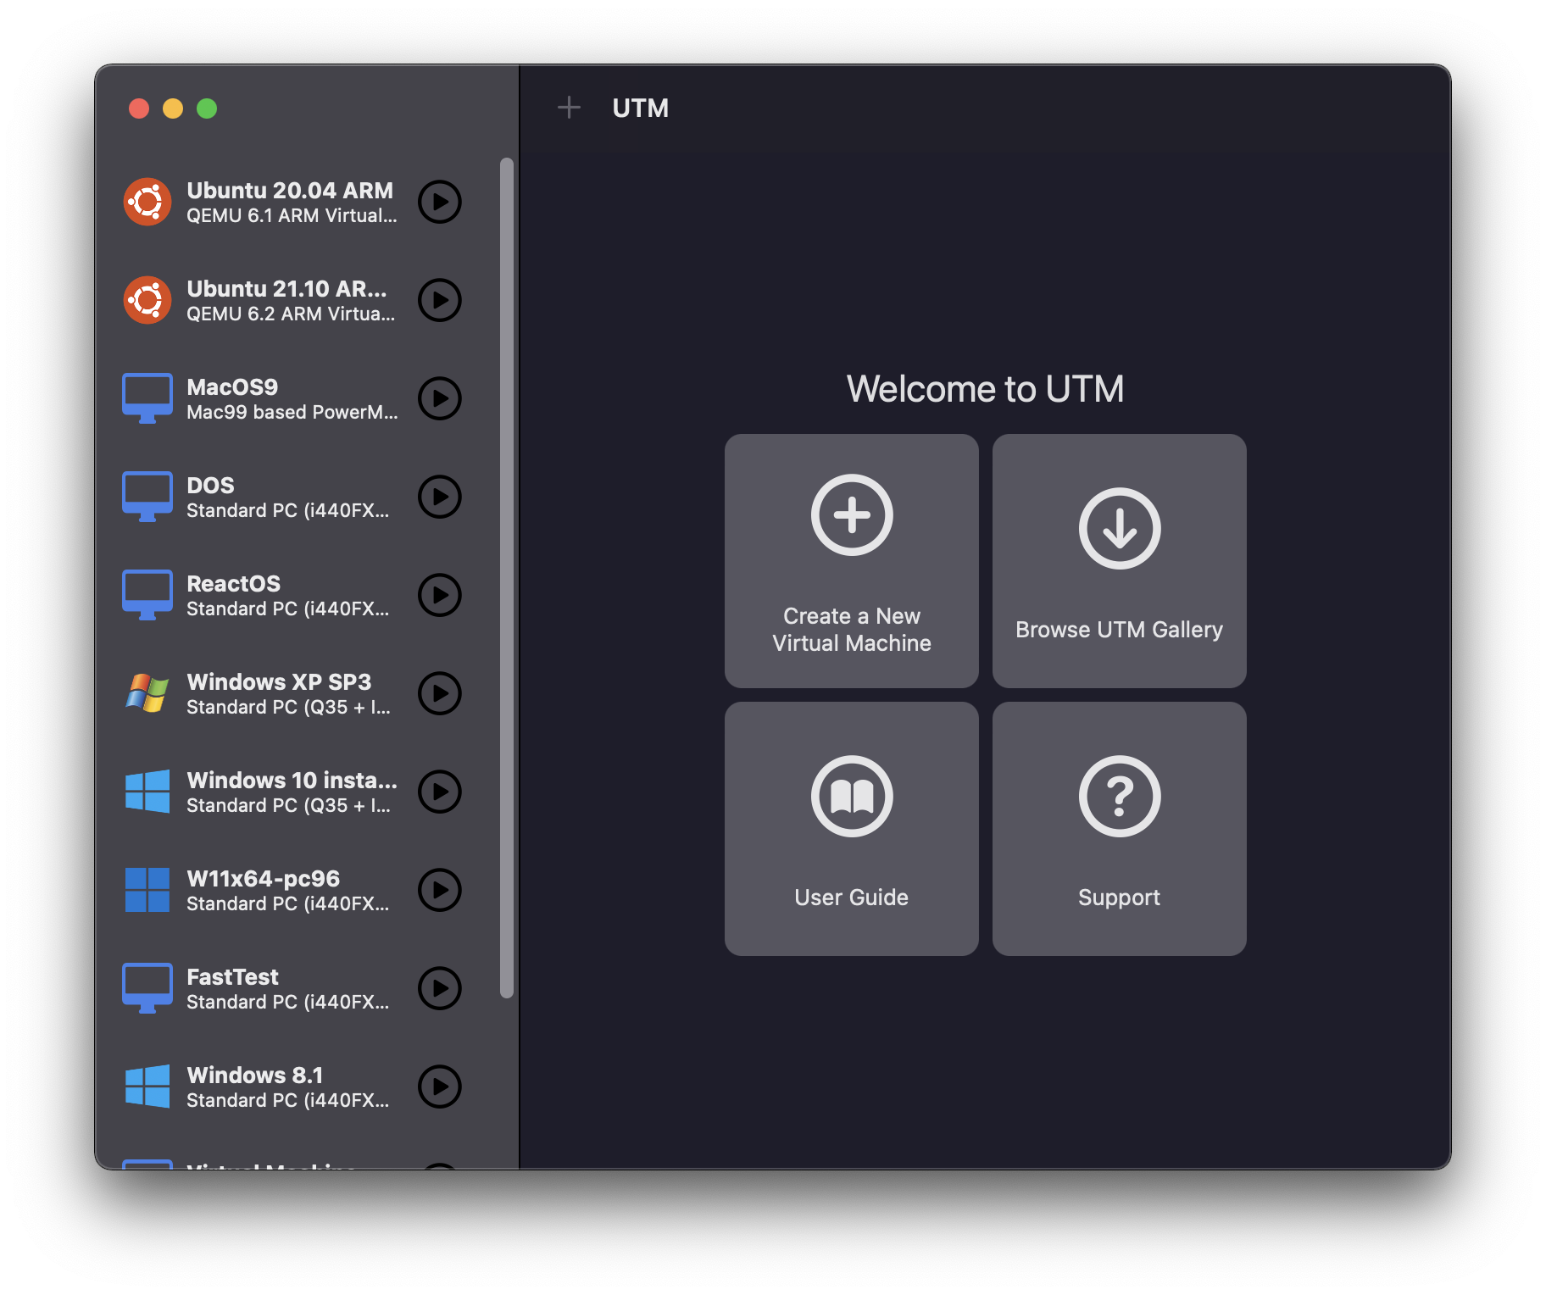This screenshot has width=1546, height=1295.
Task: Click 'QEMU 6.2 ARM Virtua...' subtitle text
Action: pyautogui.click(x=291, y=314)
